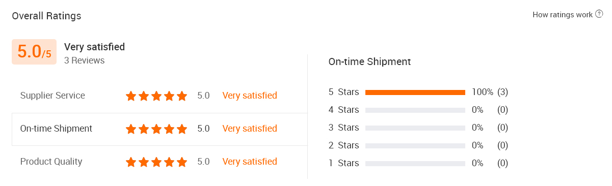Select the On-time Shipment rating row
The width and height of the screenshot is (612, 186).
coord(159,129)
